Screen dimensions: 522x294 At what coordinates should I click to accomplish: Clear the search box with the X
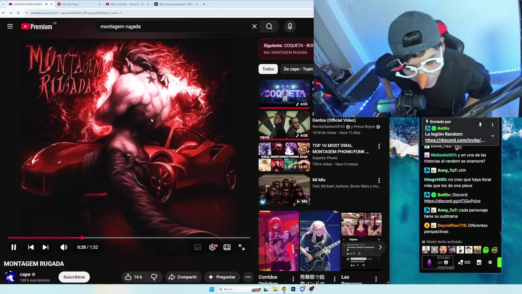[x=254, y=27]
